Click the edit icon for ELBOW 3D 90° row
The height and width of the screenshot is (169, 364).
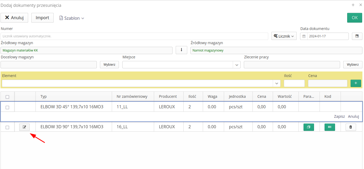tap(24, 127)
